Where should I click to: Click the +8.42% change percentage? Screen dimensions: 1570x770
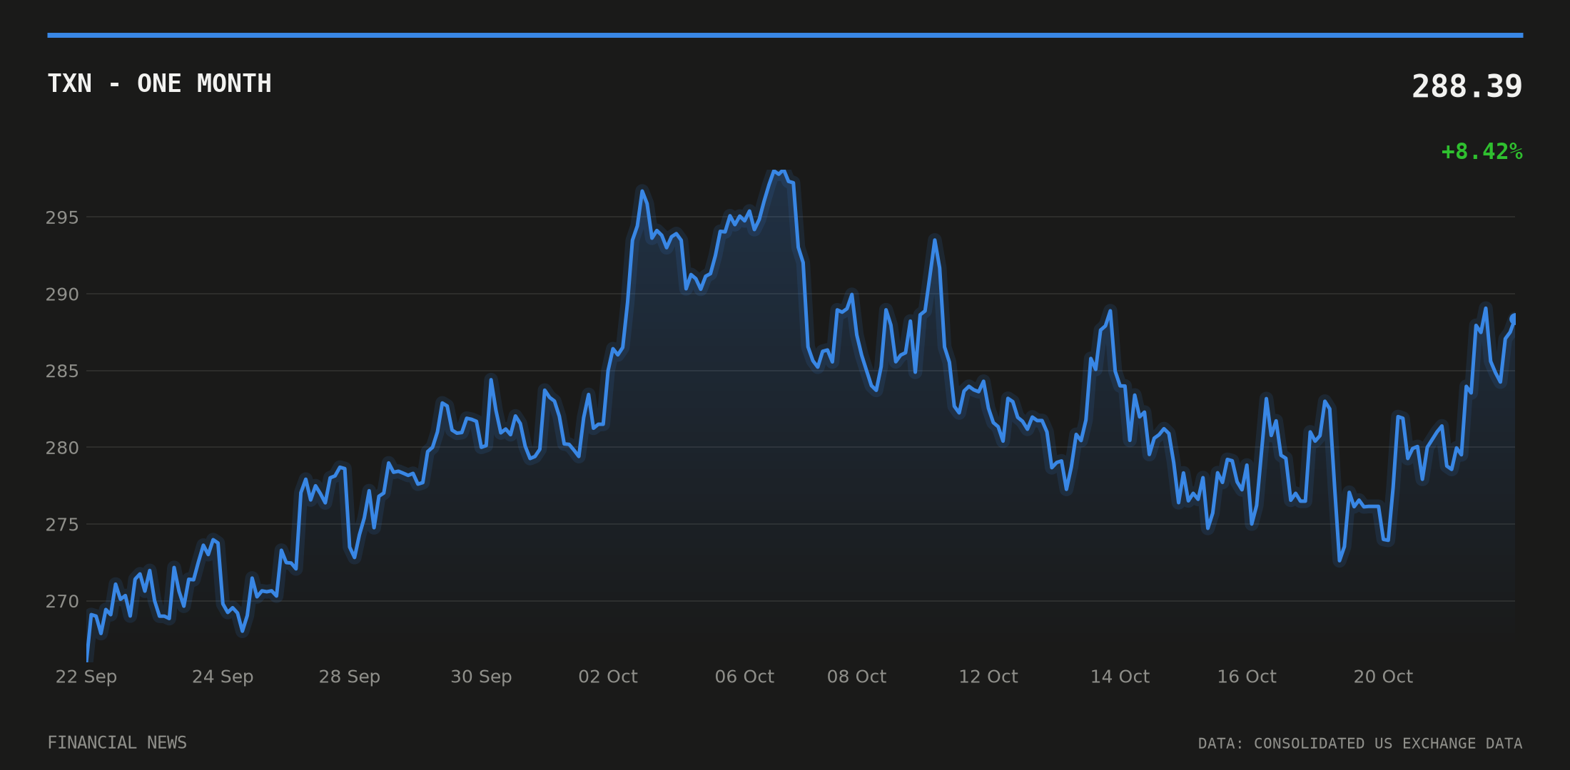pos(1482,152)
